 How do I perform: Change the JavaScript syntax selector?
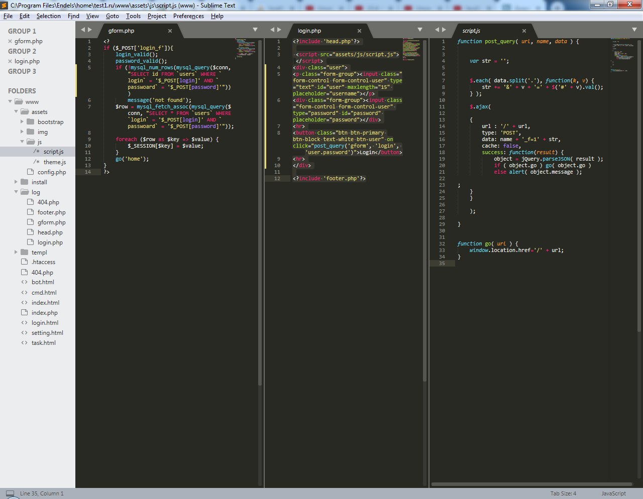(x=614, y=493)
